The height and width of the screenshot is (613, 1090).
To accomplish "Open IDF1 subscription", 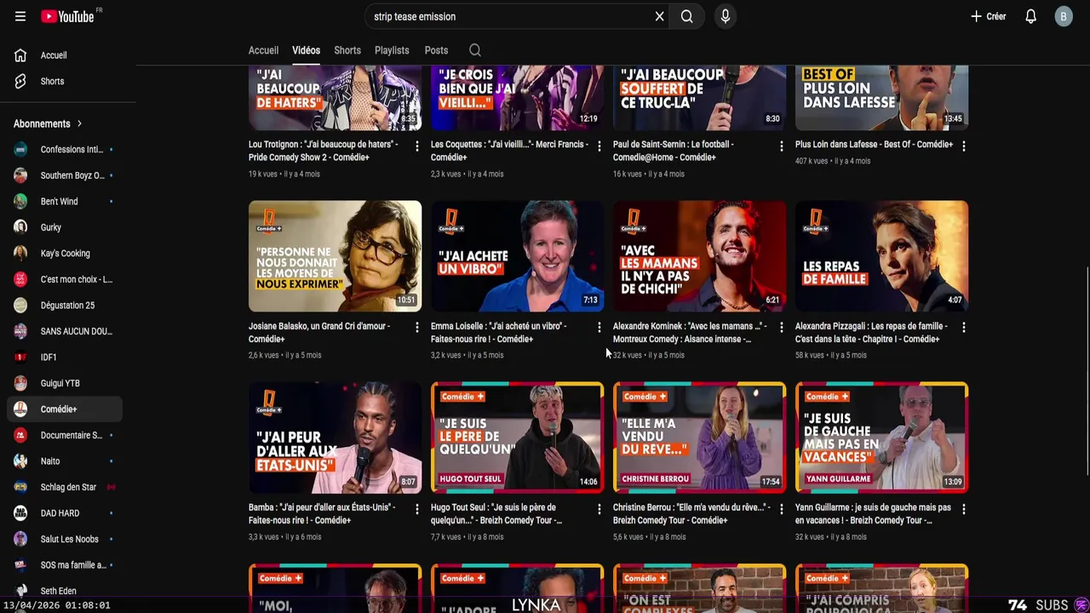I will coord(65,358).
